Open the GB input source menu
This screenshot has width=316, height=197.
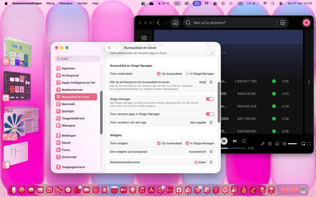(240, 3)
